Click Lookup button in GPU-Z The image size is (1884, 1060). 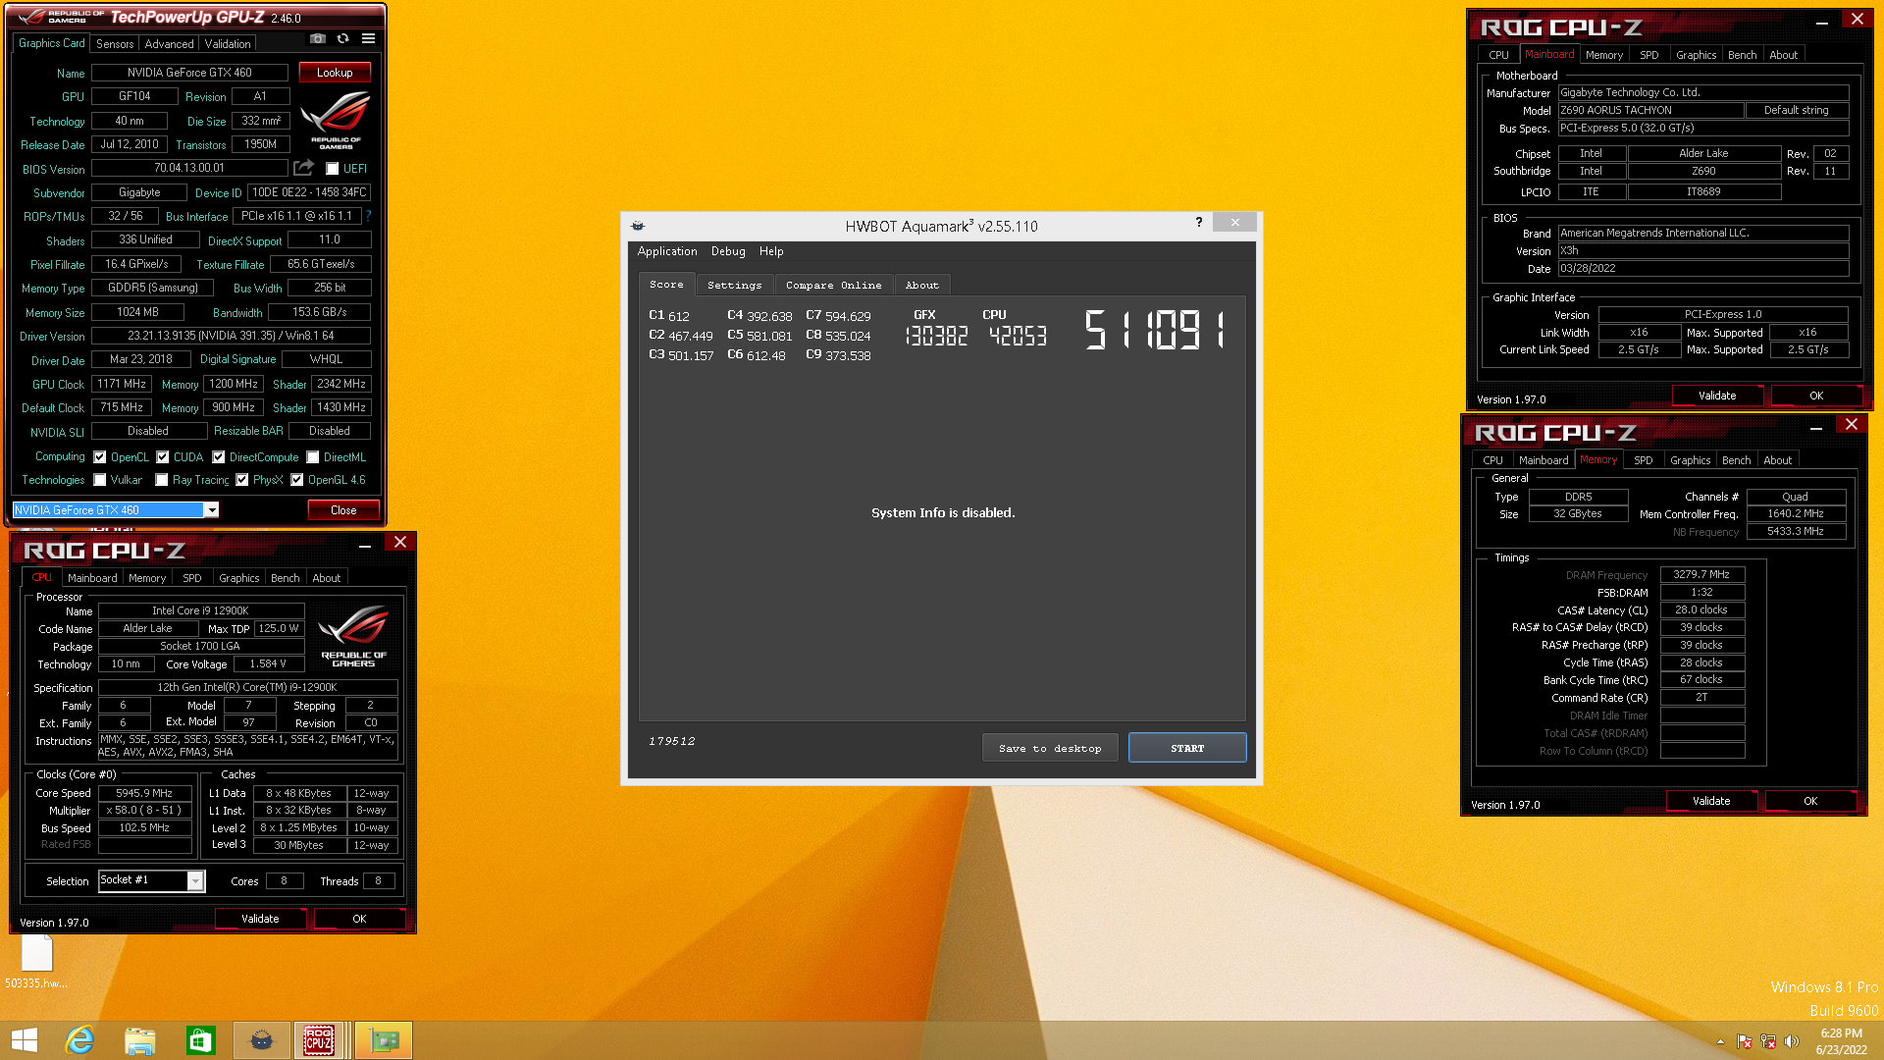point(335,73)
